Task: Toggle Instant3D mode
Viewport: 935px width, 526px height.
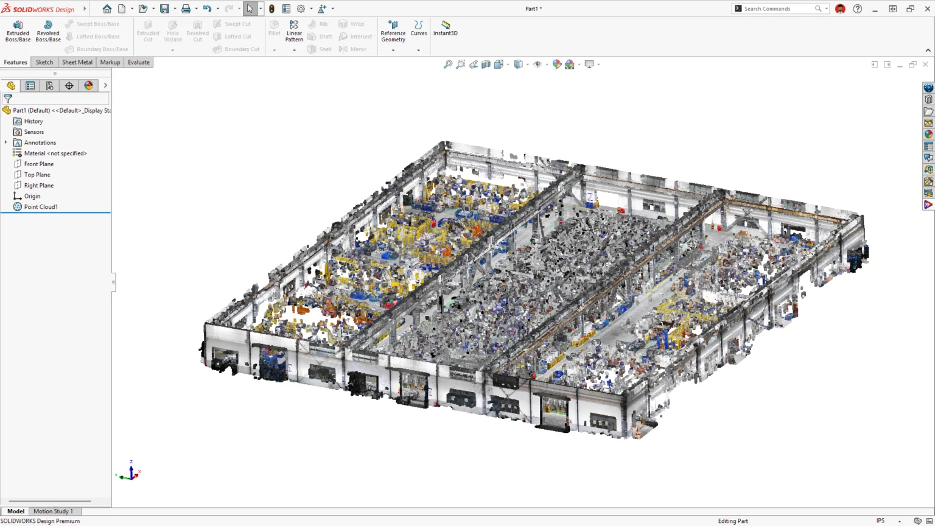Action: coord(446,29)
